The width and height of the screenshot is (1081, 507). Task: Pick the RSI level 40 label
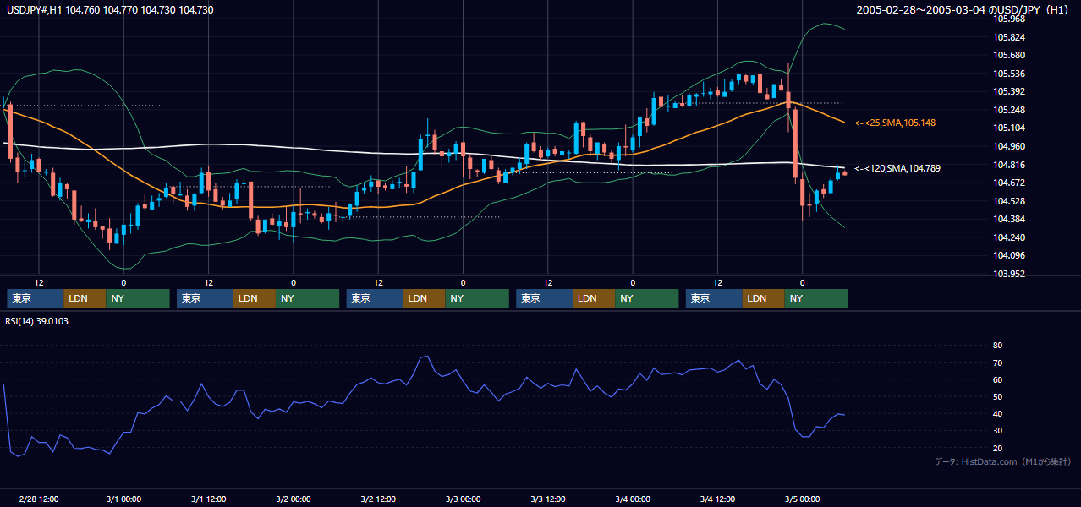997,413
